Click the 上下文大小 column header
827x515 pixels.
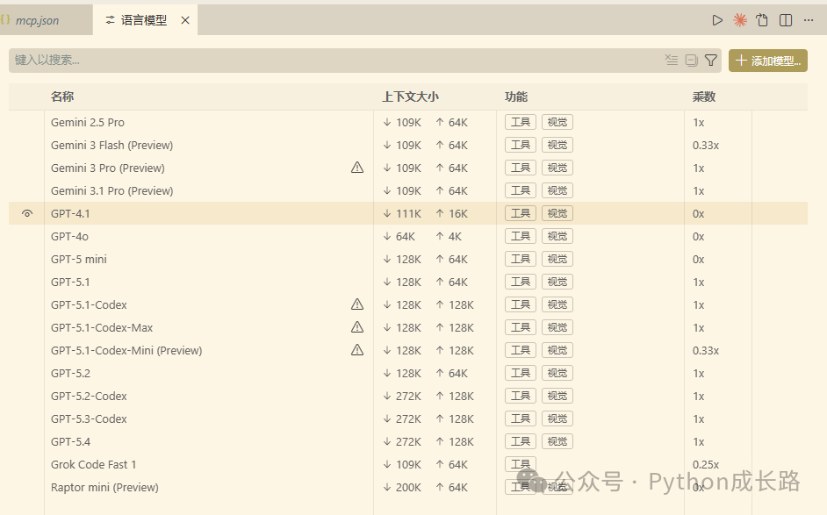(x=410, y=97)
